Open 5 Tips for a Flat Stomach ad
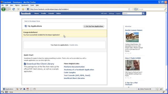This screenshot has height=94, width=168. (x=131, y=84)
